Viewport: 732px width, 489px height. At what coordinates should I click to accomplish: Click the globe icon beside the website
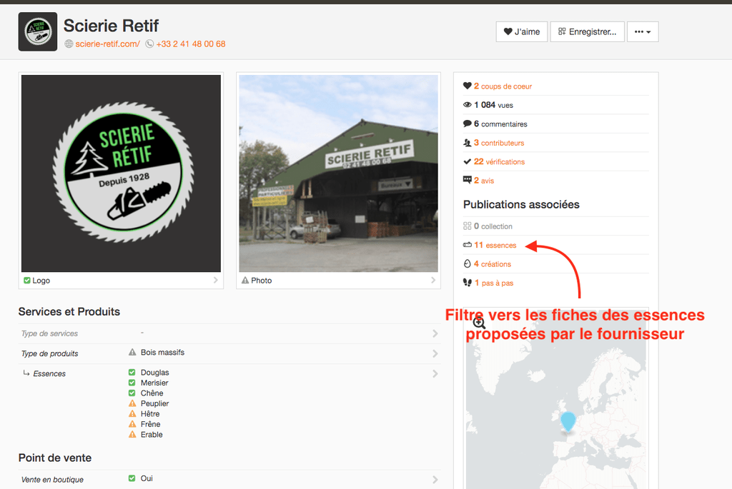pos(69,44)
